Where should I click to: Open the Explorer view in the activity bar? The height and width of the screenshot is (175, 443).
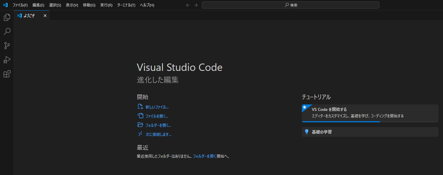[x=6, y=17]
